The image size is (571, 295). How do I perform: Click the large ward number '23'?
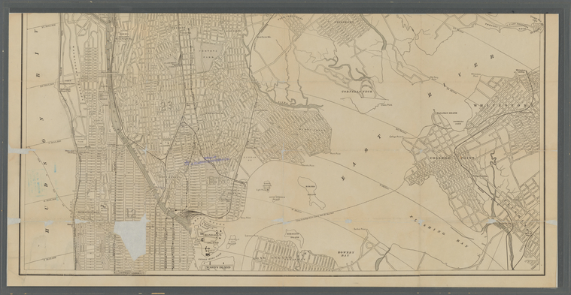166,106
